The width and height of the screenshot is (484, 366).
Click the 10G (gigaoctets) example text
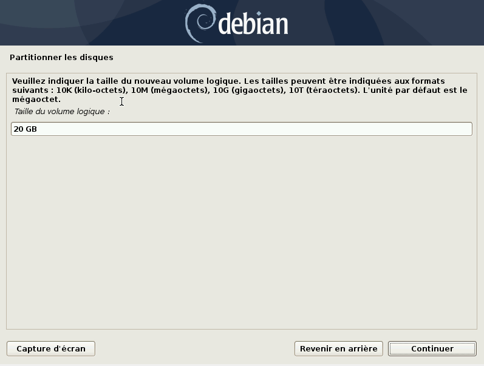pos(250,90)
